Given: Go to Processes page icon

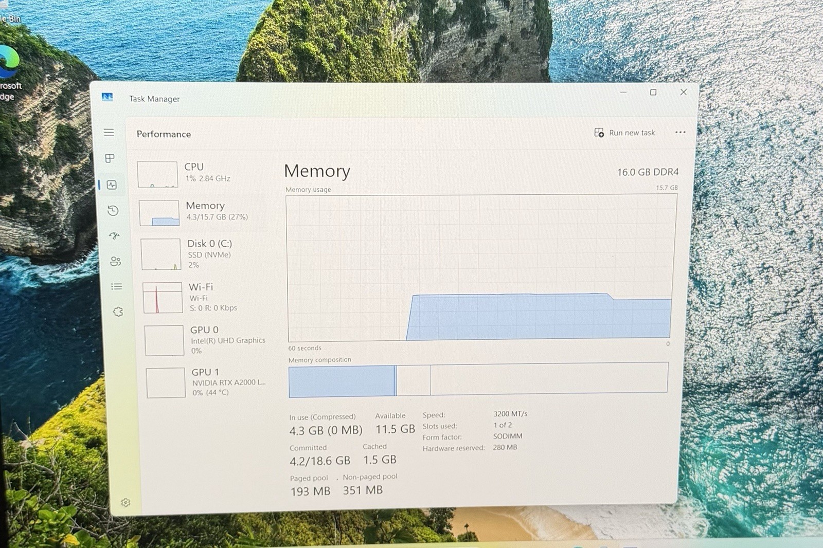Looking at the screenshot, I should pos(110,158).
